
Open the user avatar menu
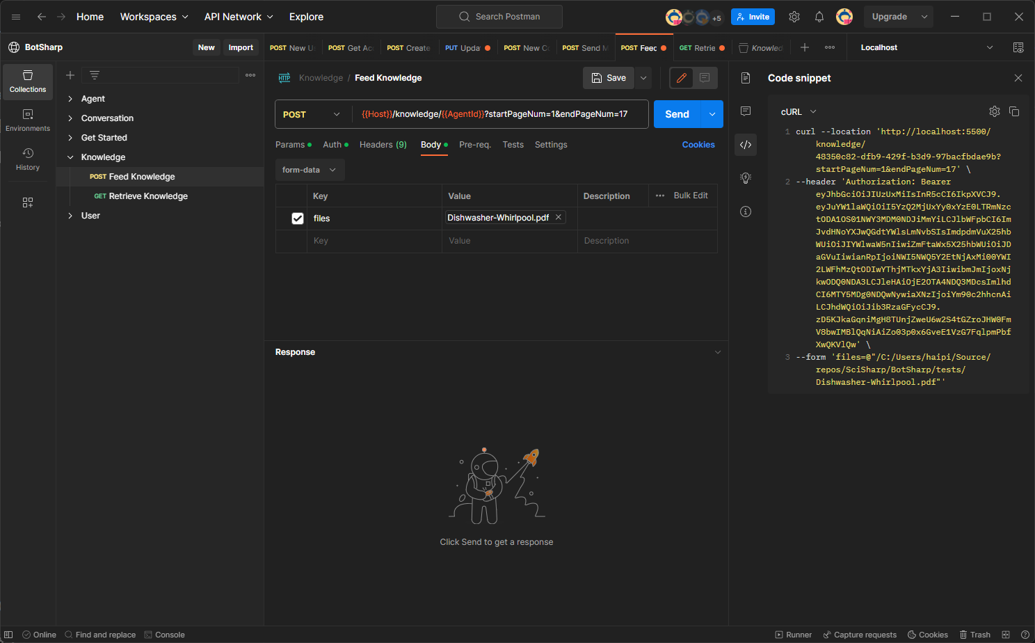[844, 17]
